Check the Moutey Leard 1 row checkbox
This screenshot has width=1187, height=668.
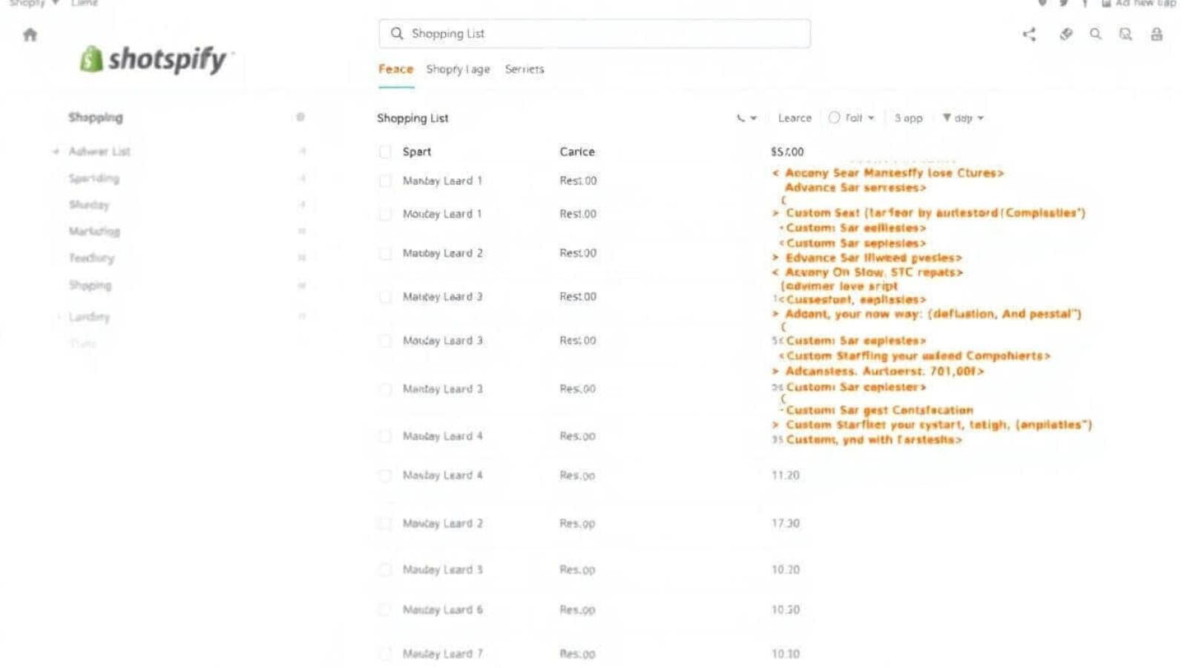coord(385,214)
